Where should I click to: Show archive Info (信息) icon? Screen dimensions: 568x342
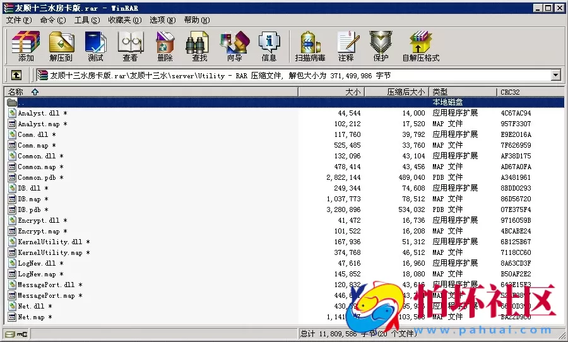coord(269,46)
